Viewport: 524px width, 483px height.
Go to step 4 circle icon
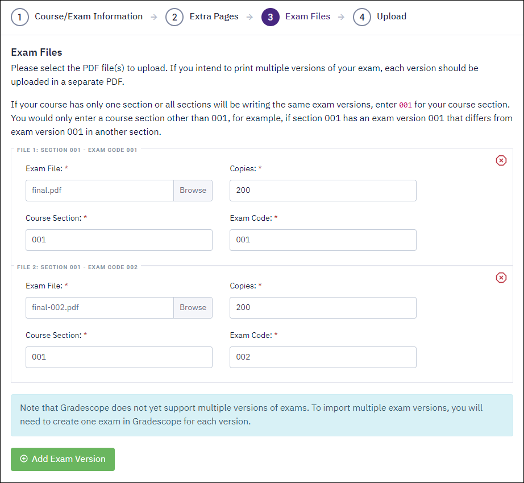(362, 17)
